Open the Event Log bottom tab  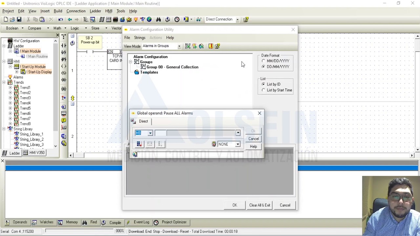point(138,223)
